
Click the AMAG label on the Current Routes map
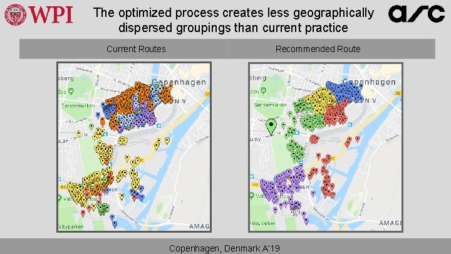(199, 226)
